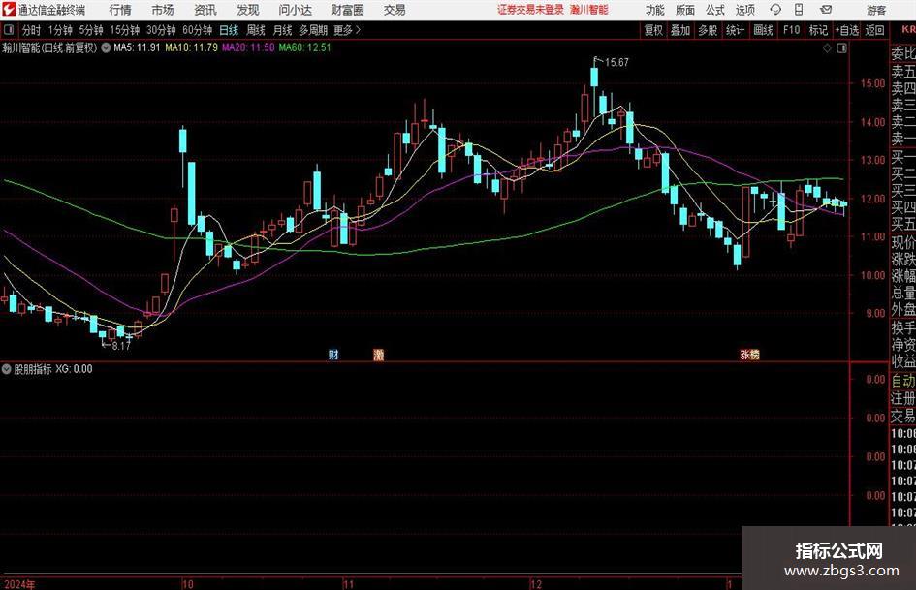Click the 瀚川智能 stock name in title bar
The width and height of the screenshot is (916, 590).
[x=589, y=10]
